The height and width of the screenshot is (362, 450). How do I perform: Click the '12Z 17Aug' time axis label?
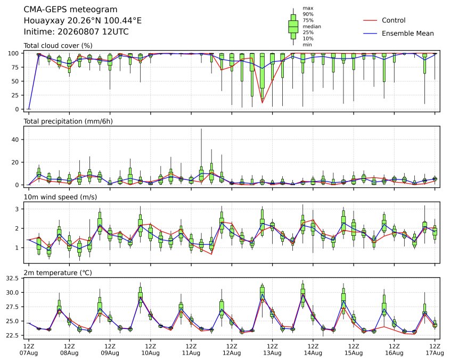tap(435, 349)
